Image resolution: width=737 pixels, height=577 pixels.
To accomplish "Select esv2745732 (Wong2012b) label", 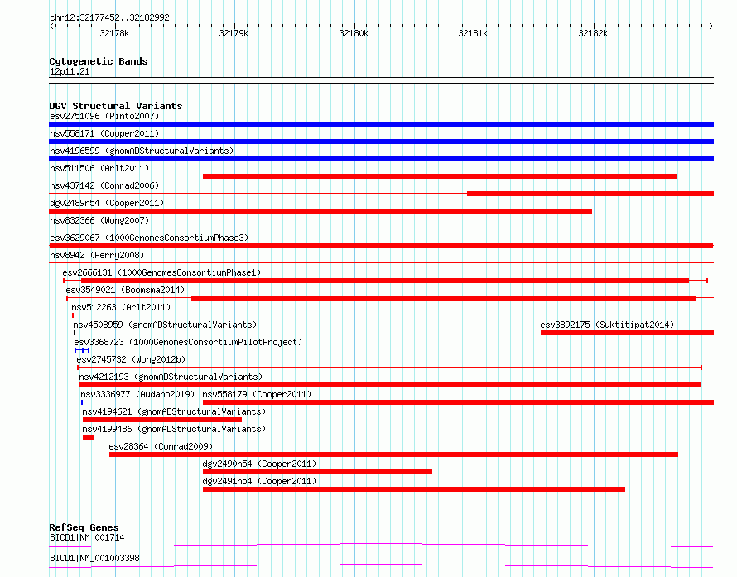I will coord(131,359).
